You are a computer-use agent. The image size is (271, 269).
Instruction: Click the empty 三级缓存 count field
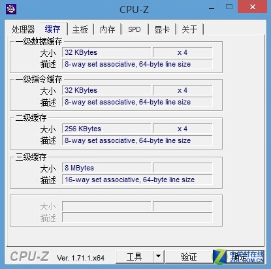(182, 168)
